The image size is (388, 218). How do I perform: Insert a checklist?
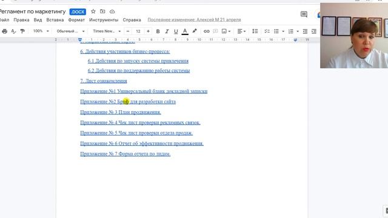coord(267,31)
